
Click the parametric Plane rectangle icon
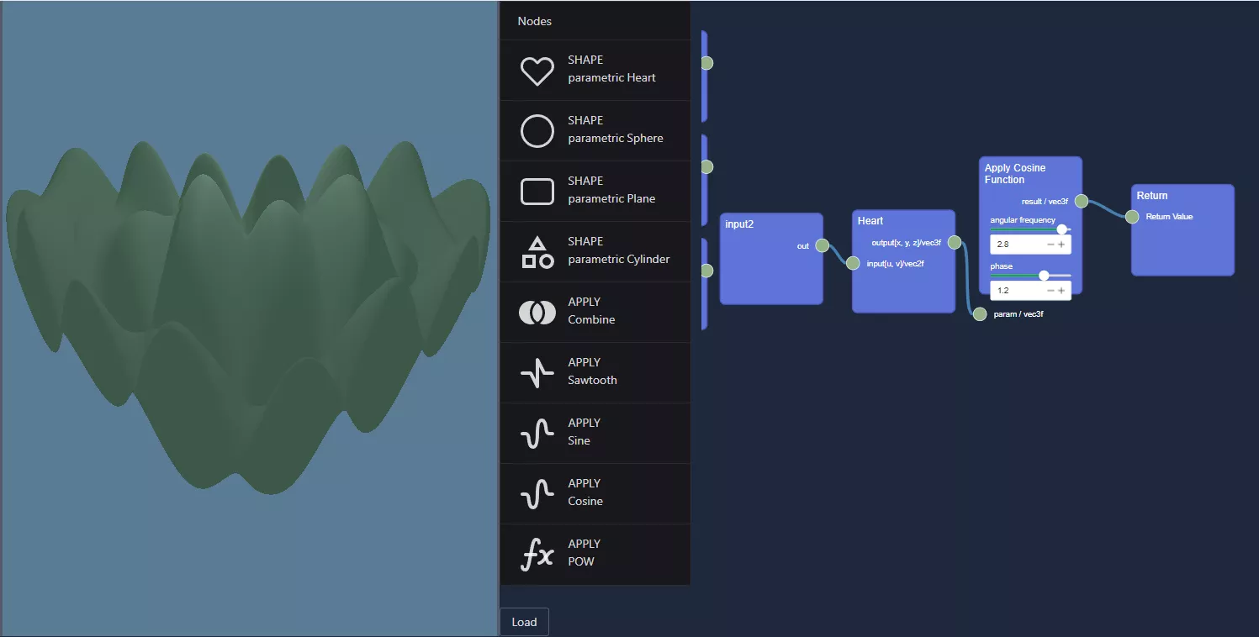click(x=537, y=192)
